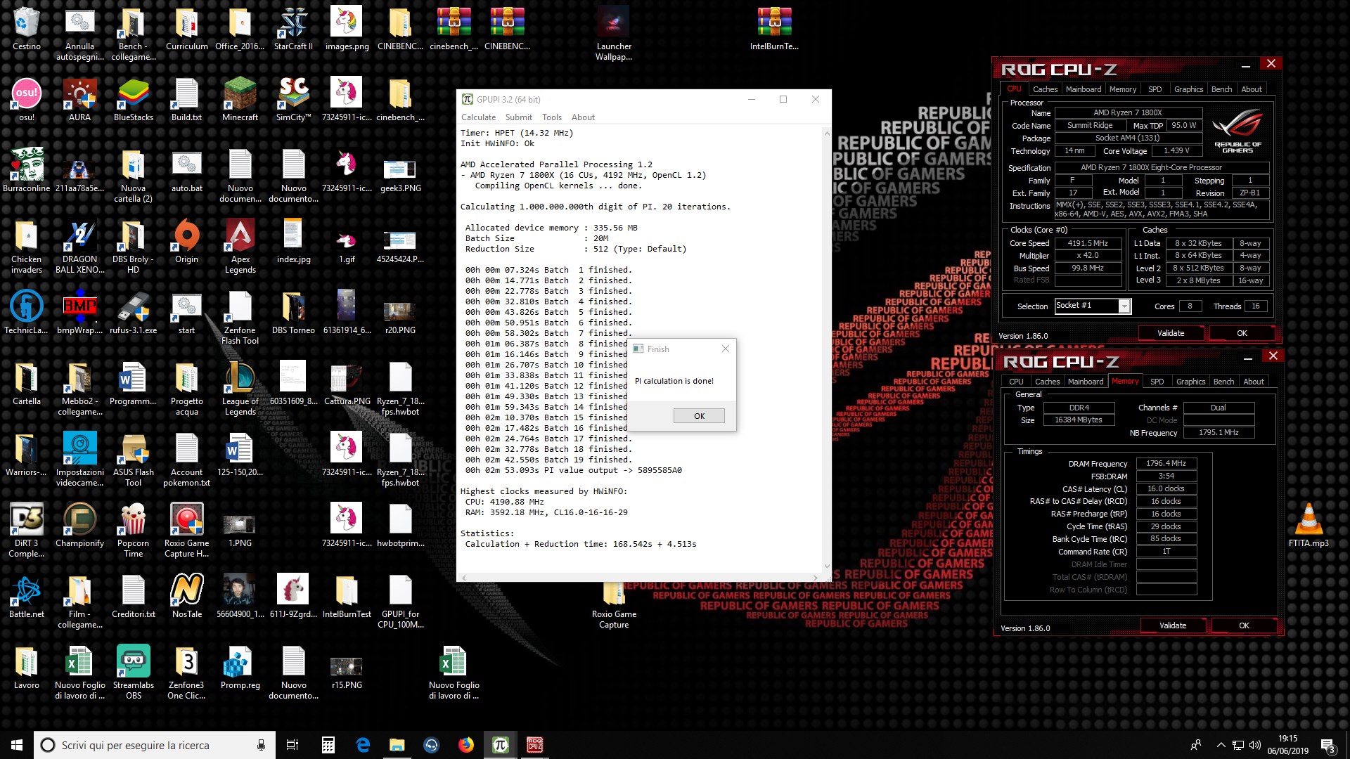Screen dimensions: 1350x759
Task: Open File Explorer from the taskbar
Action: click(397, 745)
